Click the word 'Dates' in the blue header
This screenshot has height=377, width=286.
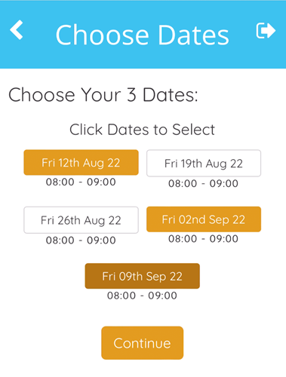click(194, 35)
